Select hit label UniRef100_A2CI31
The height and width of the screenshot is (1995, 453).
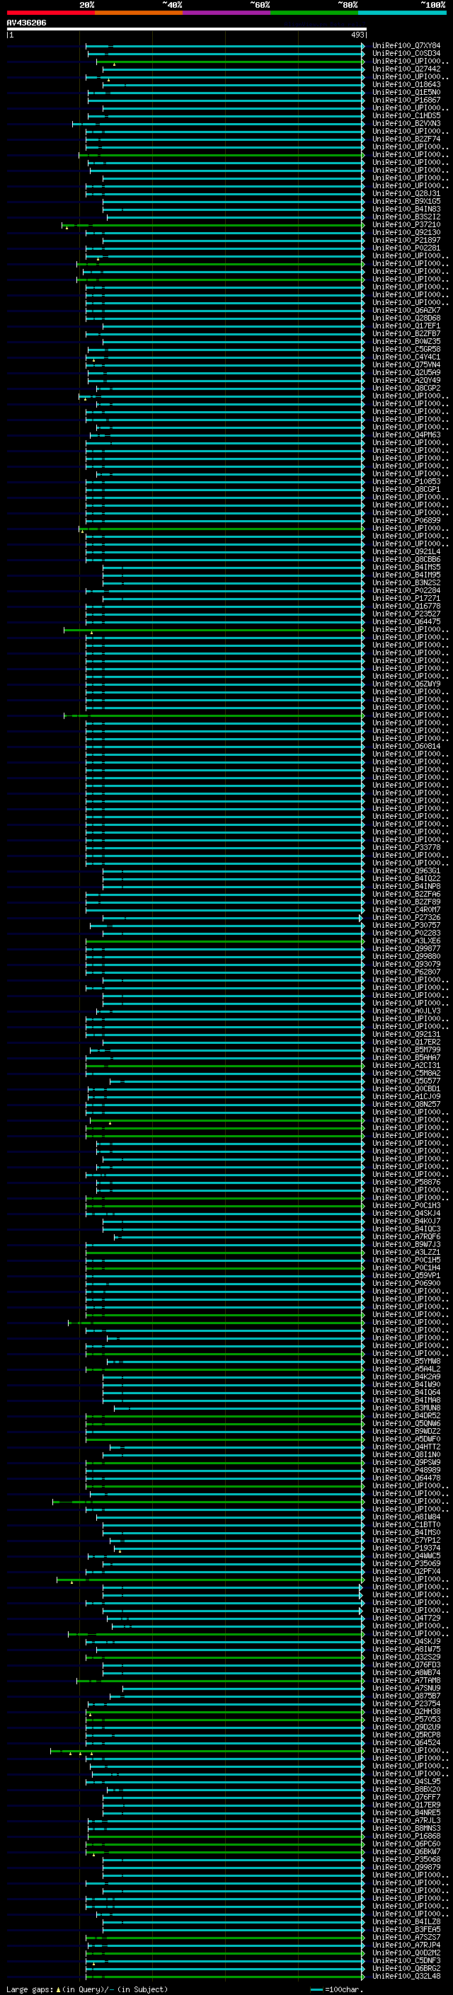point(406,1066)
